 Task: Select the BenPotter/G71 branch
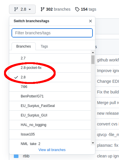coord(50,96)
